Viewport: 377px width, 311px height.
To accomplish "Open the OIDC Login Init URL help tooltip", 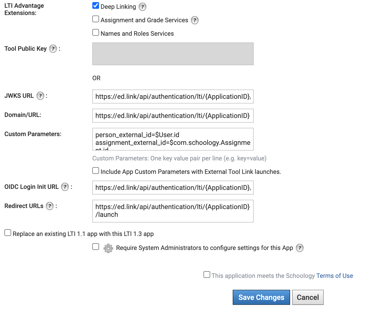I will (x=65, y=187).
